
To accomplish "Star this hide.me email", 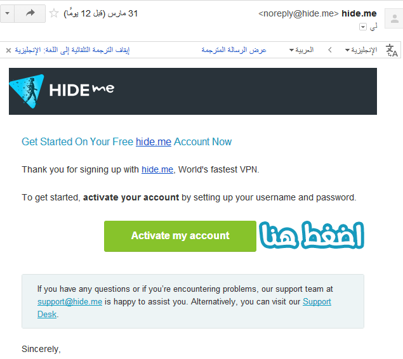I will (54, 13).
